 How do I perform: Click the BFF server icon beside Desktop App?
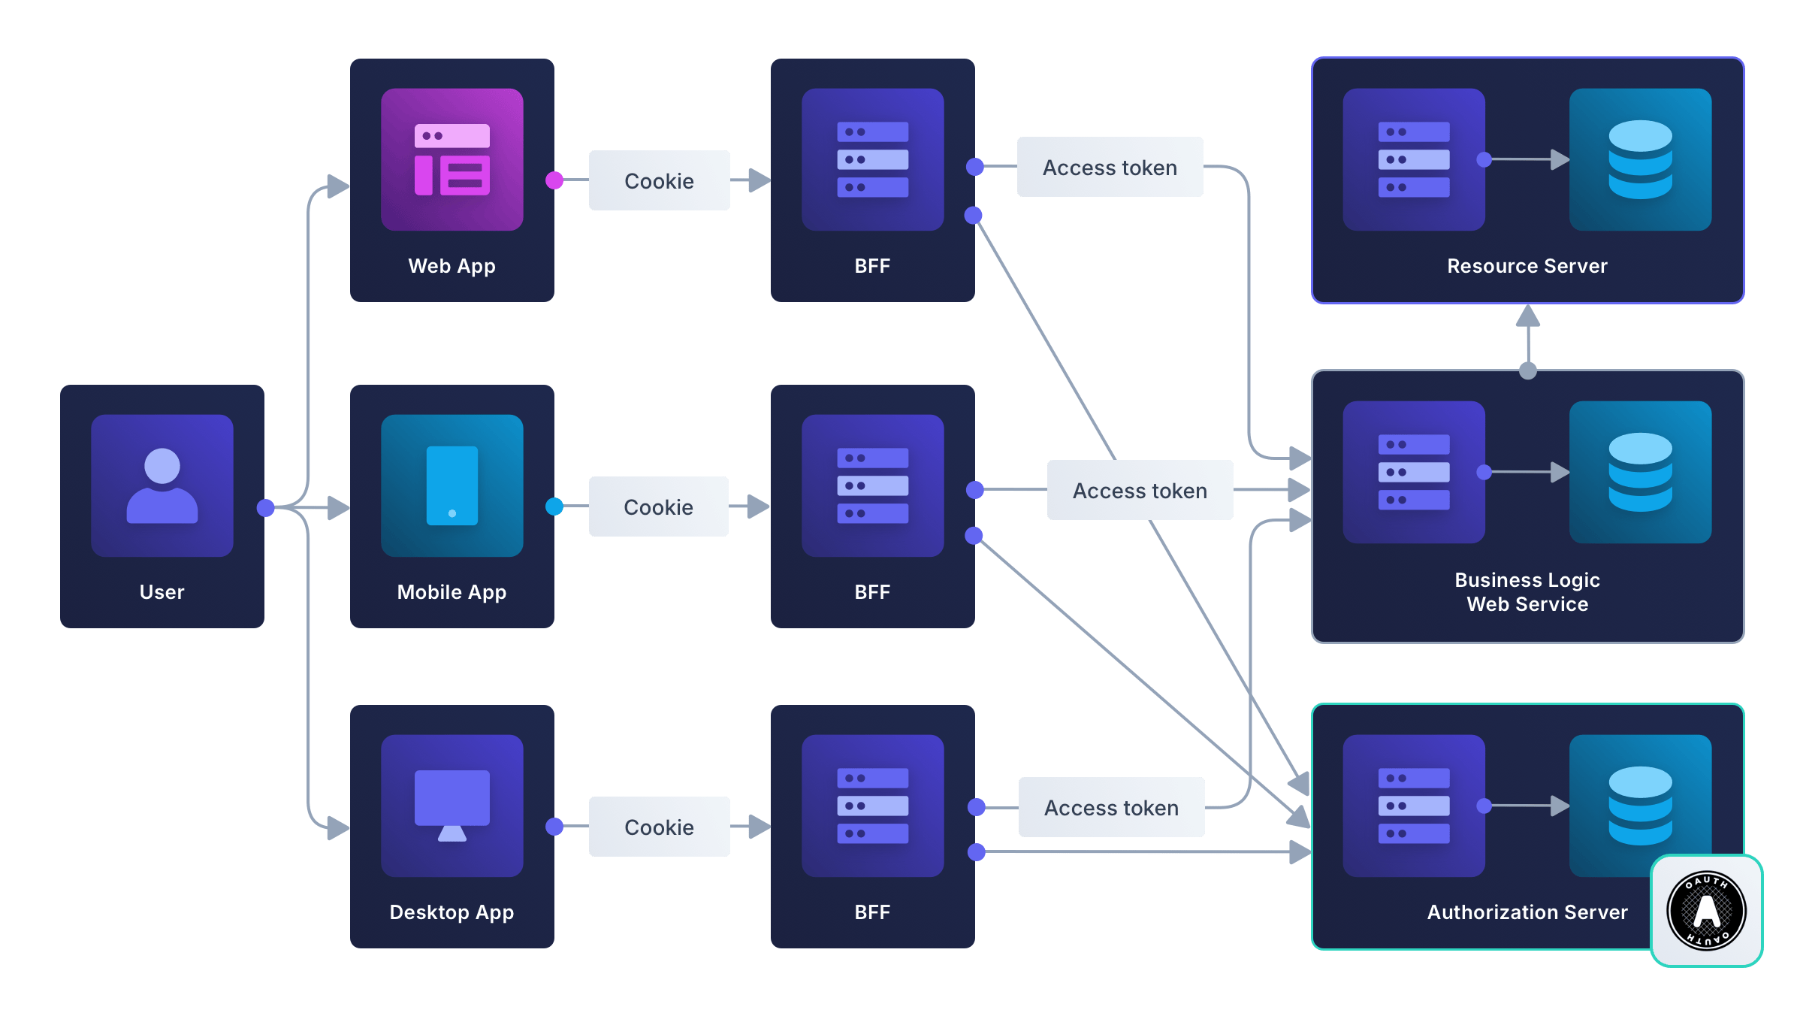pos(873,806)
